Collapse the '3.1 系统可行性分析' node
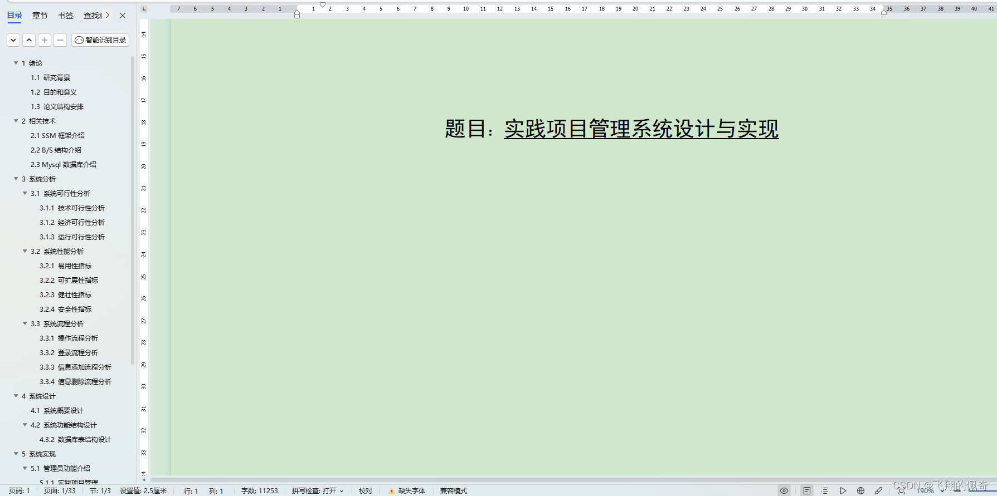The image size is (997, 496). tap(25, 193)
